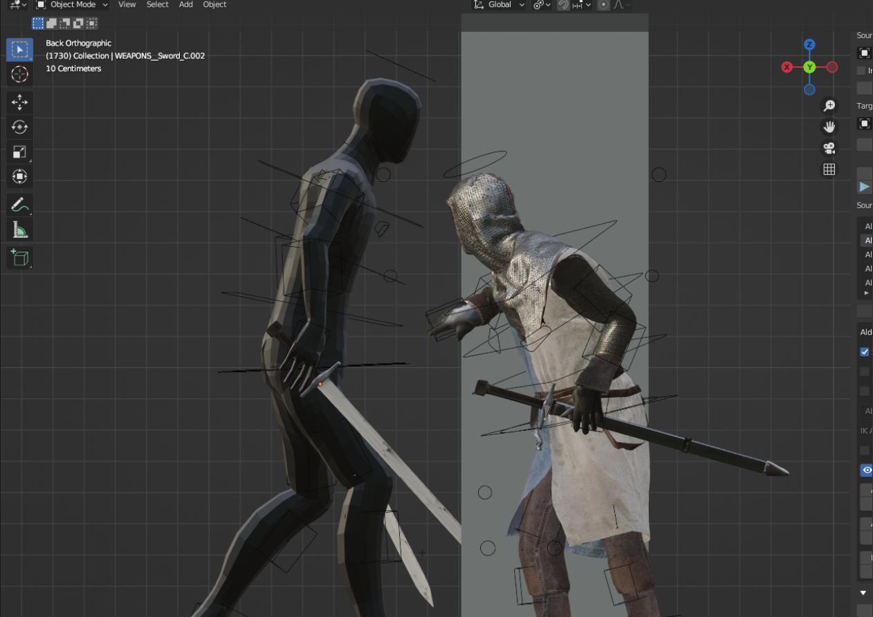Viewport: 873px width, 617px height.
Task: Select the Annotate tool
Action: click(19, 203)
